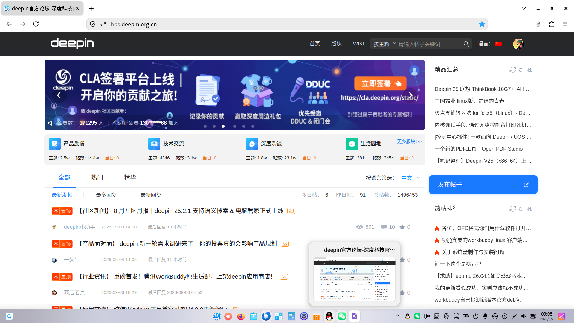Open the power button tray icon
574x323 pixels.
(x=475, y=316)
